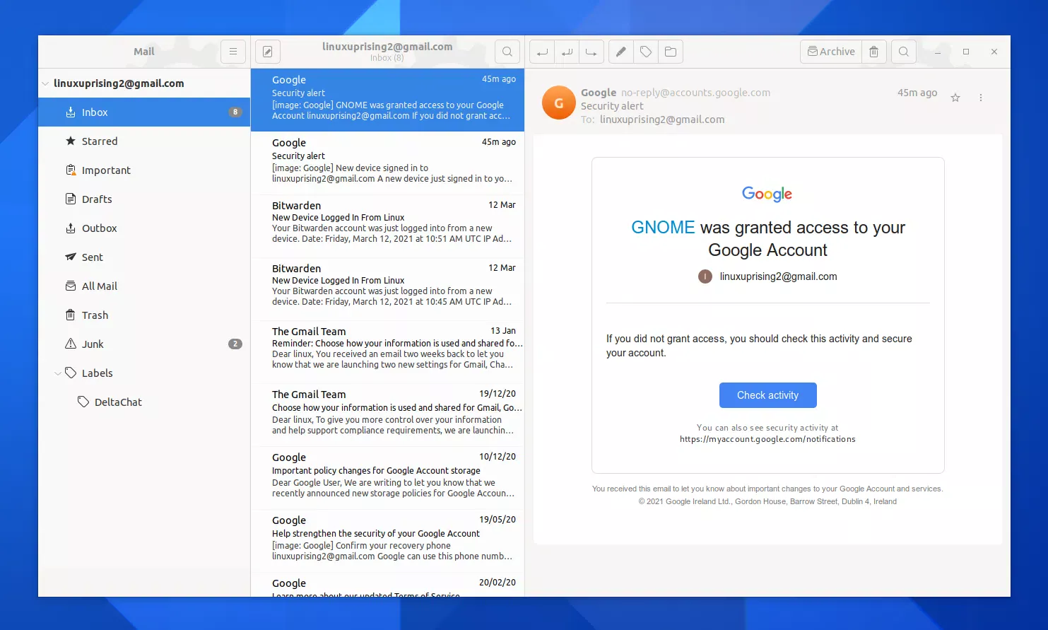Image resolution: width=1048 pixels, height=630 pixels.
Task: Open the conversation list search icon
Action: point(507,51)
